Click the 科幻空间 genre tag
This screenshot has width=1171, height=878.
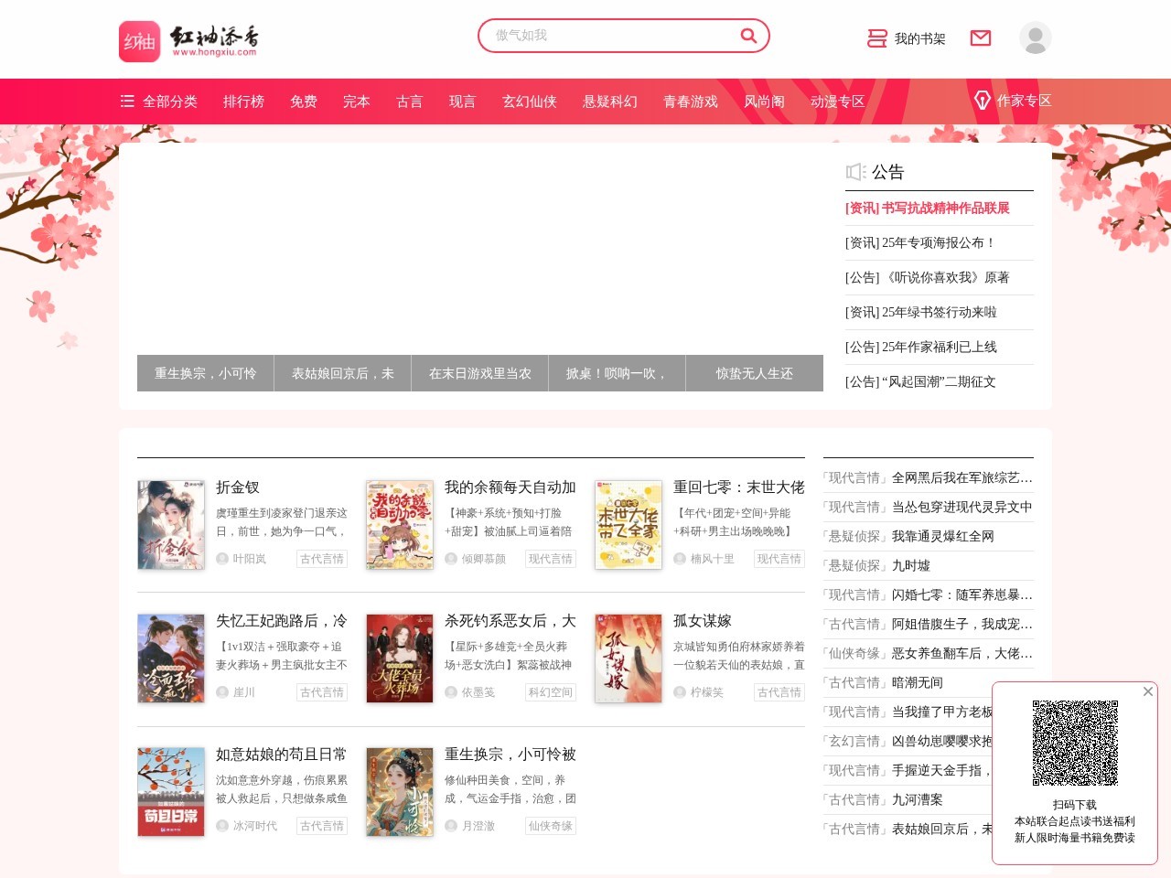point(550,692)
